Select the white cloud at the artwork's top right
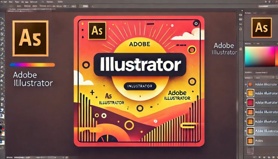This screenshot has width=278, height=159. pos(187,34)
